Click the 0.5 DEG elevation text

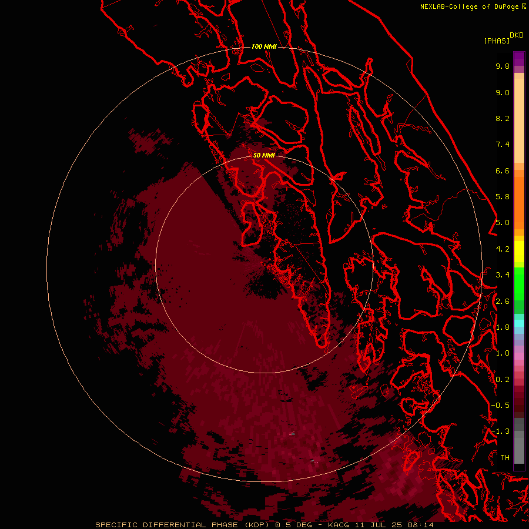(x=294, y=525)
